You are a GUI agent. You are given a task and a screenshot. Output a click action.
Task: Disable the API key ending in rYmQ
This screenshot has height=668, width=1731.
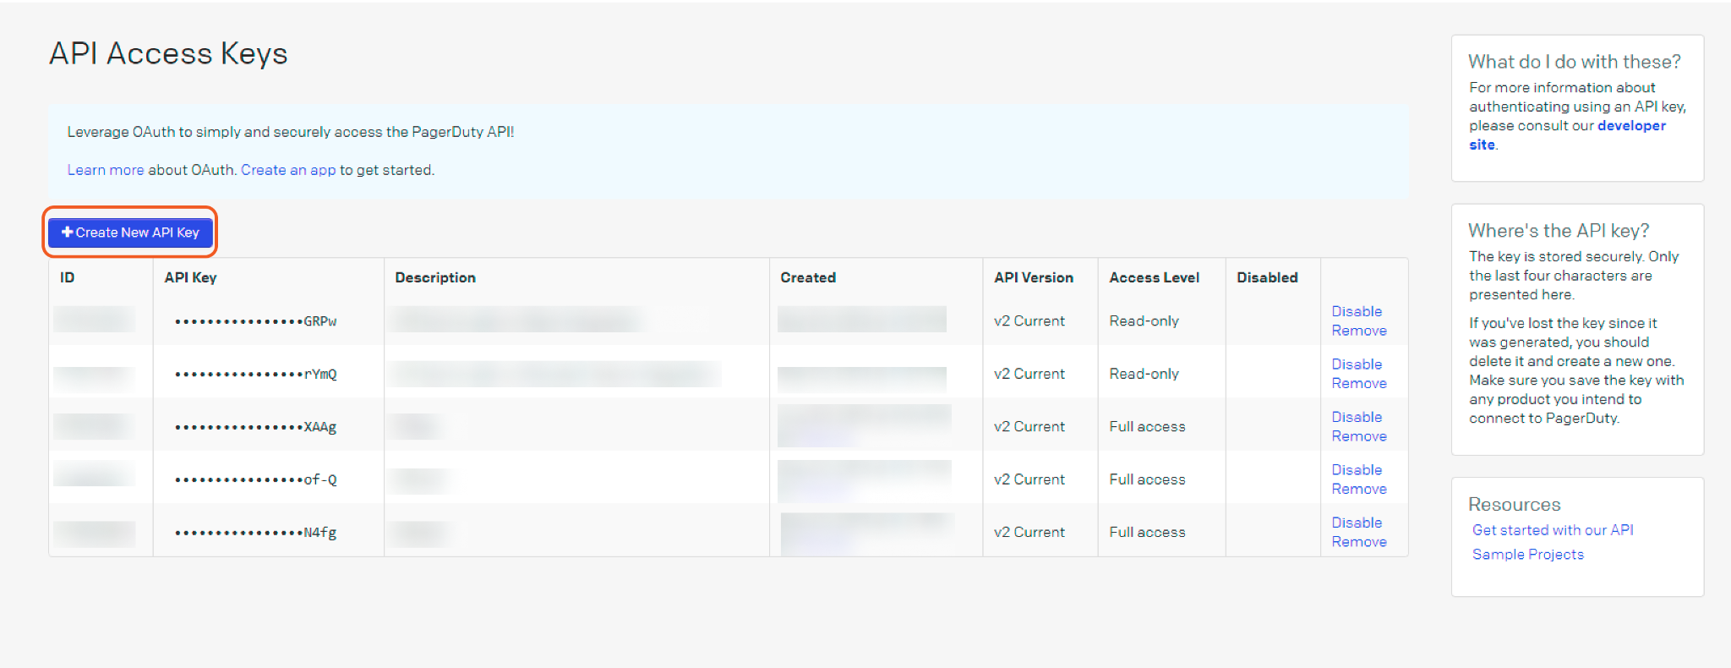pyautogui.click(x=1357, y=364)
